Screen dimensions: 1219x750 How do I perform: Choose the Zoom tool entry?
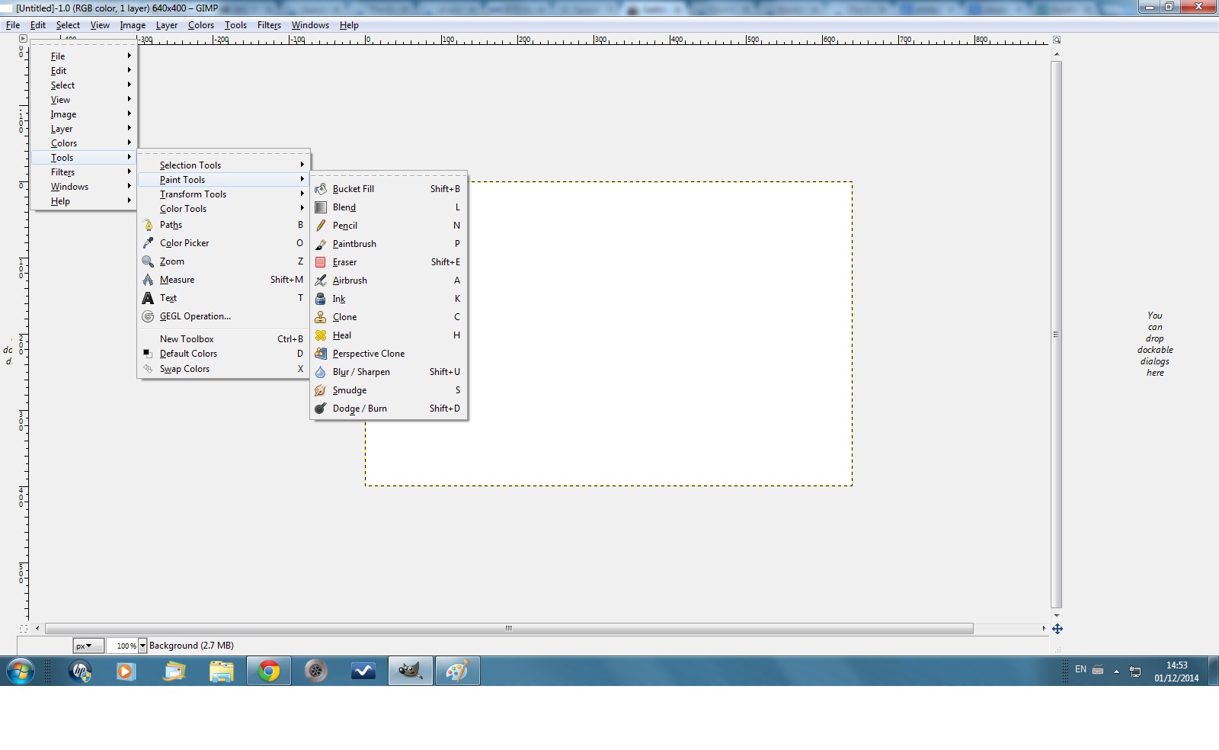tap(223, 261)
